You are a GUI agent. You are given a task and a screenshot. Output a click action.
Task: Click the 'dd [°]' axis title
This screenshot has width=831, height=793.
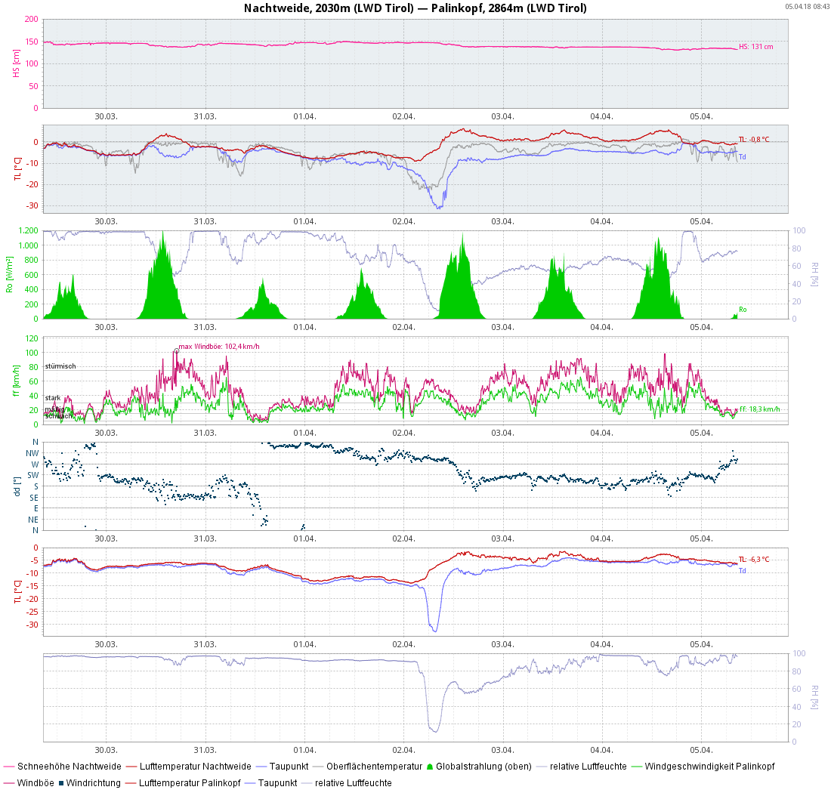point(17,486)
